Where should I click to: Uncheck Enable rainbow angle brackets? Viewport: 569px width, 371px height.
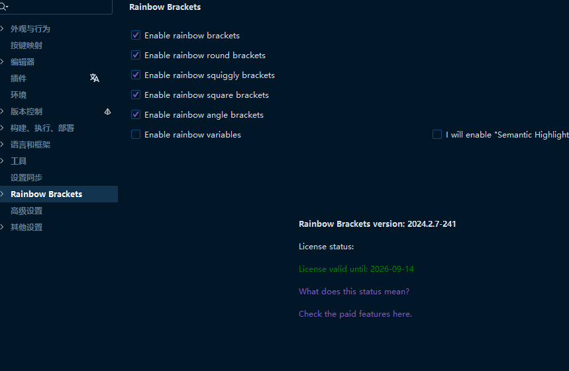tap(136, 114)
